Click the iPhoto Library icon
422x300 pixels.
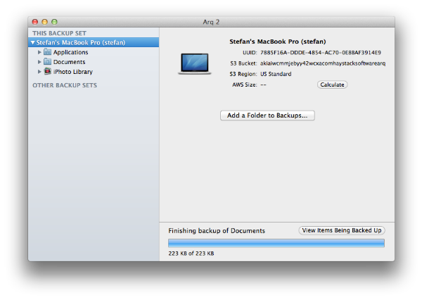click(x=48, y=71)
